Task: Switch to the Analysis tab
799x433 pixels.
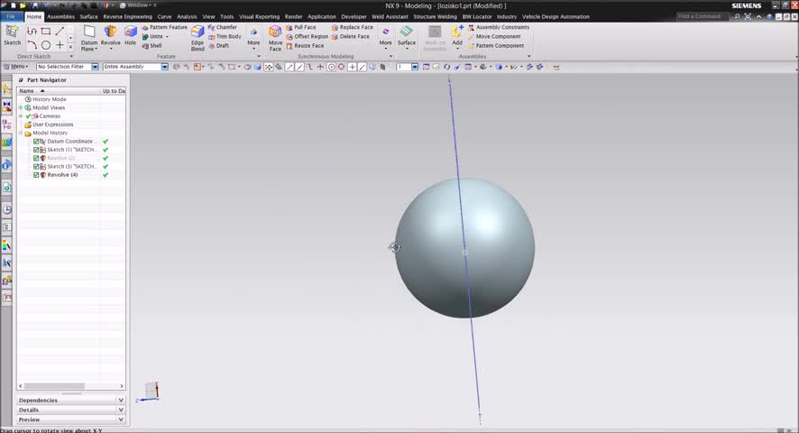Action: pos(187,17)
